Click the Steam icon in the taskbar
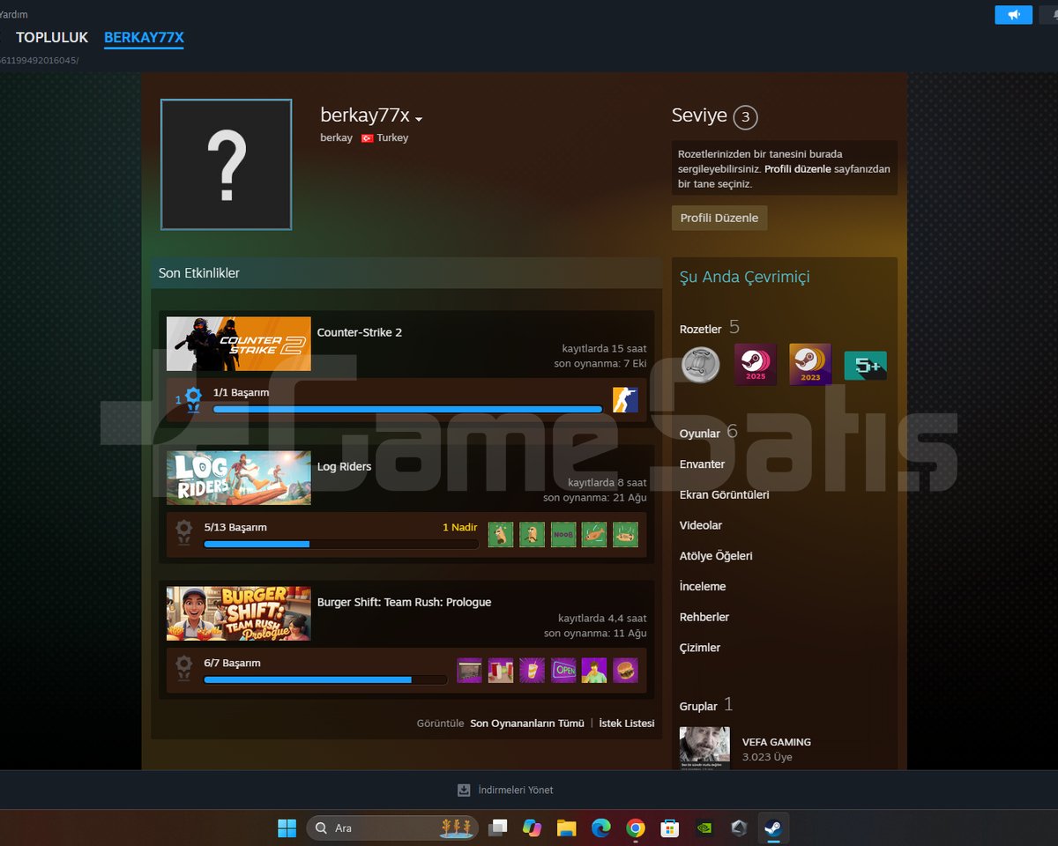1058x846 pixels. (x=772, y=827)
